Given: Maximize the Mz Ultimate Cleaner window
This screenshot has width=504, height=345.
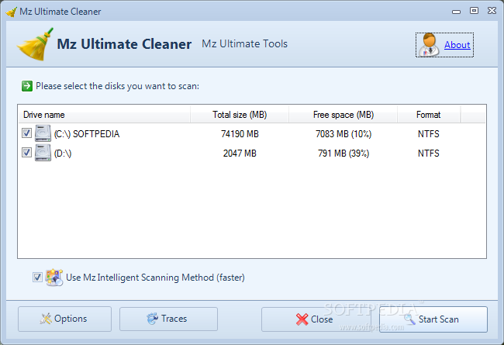Looking at the screenshot, I should [474, 11].
